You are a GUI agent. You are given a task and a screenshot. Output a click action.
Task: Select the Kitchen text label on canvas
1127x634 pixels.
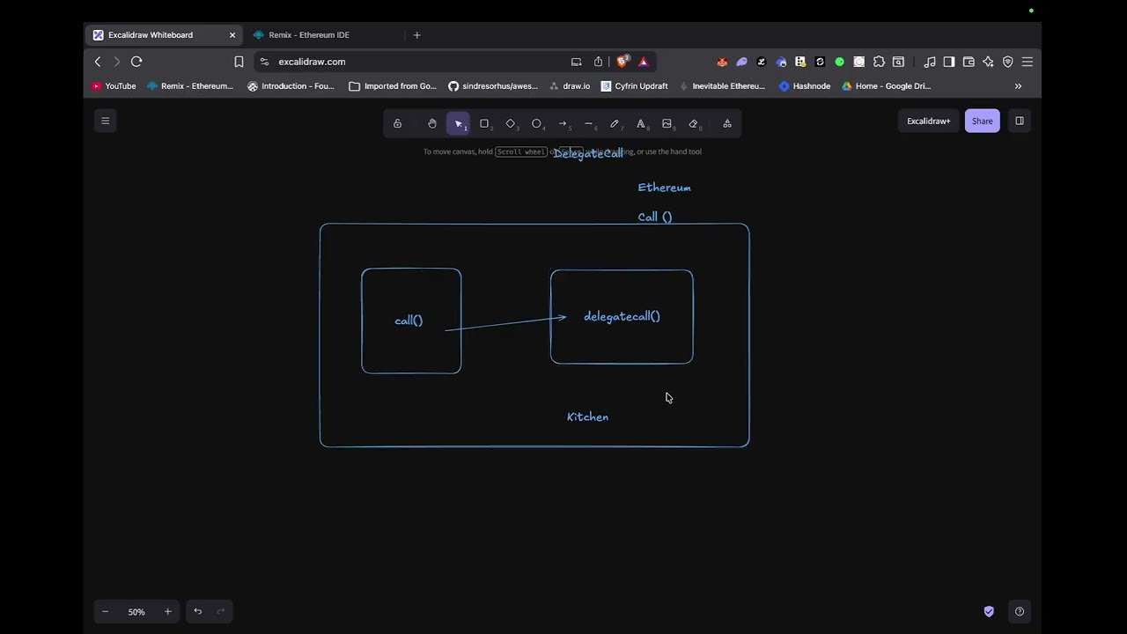(x=587, y=417)
